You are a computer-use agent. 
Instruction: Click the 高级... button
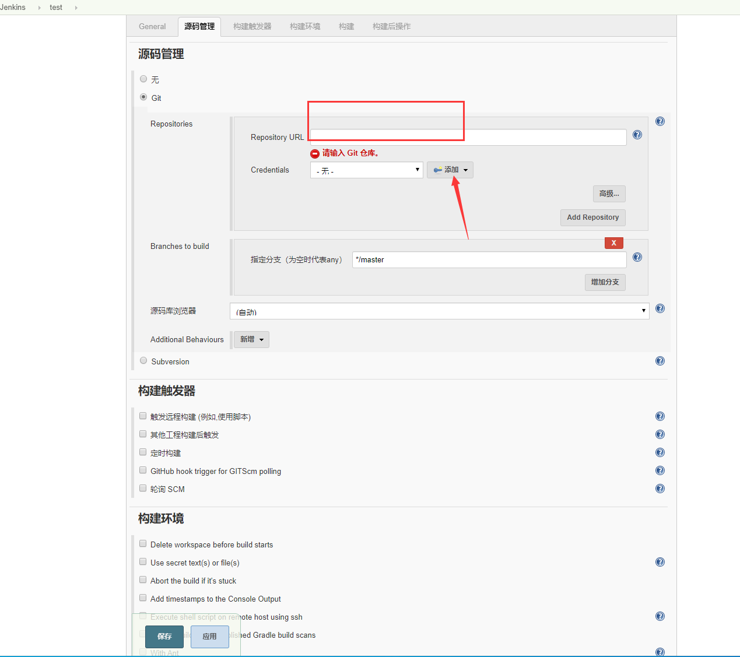[609, 194]
